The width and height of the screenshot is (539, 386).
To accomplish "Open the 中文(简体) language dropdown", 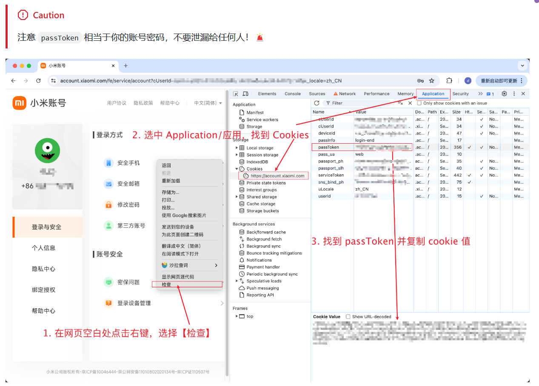I will [x=208, y=103].
